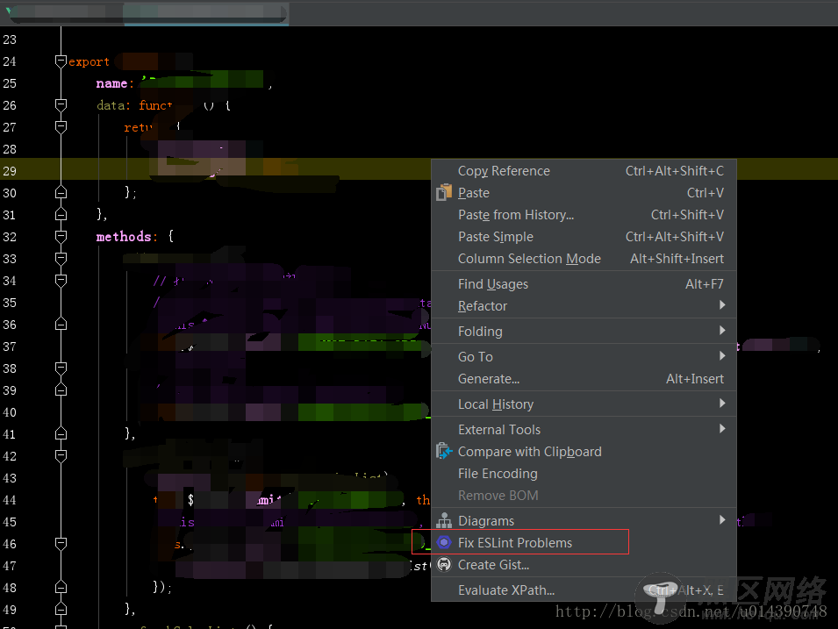Expand Diagrams submenu arrow
Viewport: 838px width, 629px height.
pos(722,519)
